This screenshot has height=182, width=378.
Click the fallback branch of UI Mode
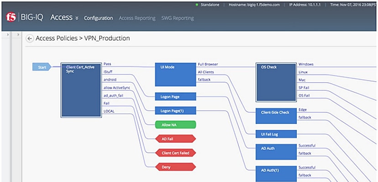point(204,80)
